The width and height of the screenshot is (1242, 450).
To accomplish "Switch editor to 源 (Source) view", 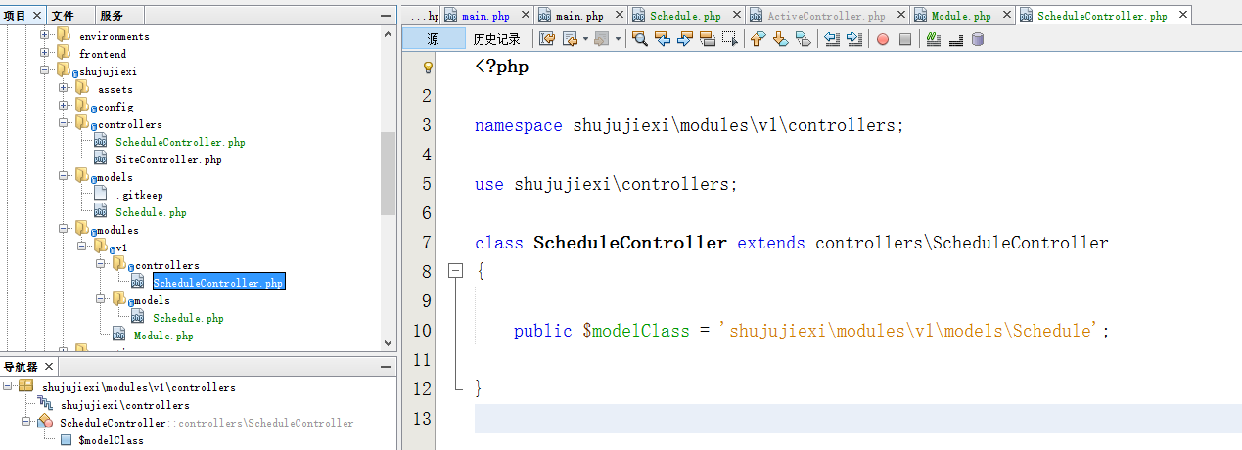I will click(x=432, y=39).
